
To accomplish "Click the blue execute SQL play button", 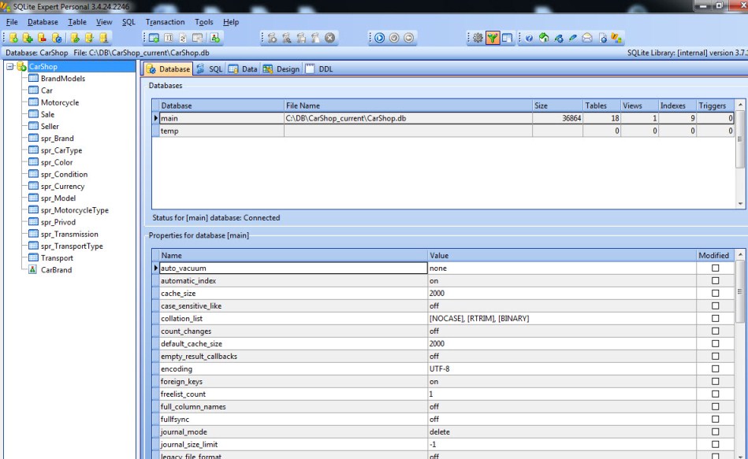I will point(379,37).
